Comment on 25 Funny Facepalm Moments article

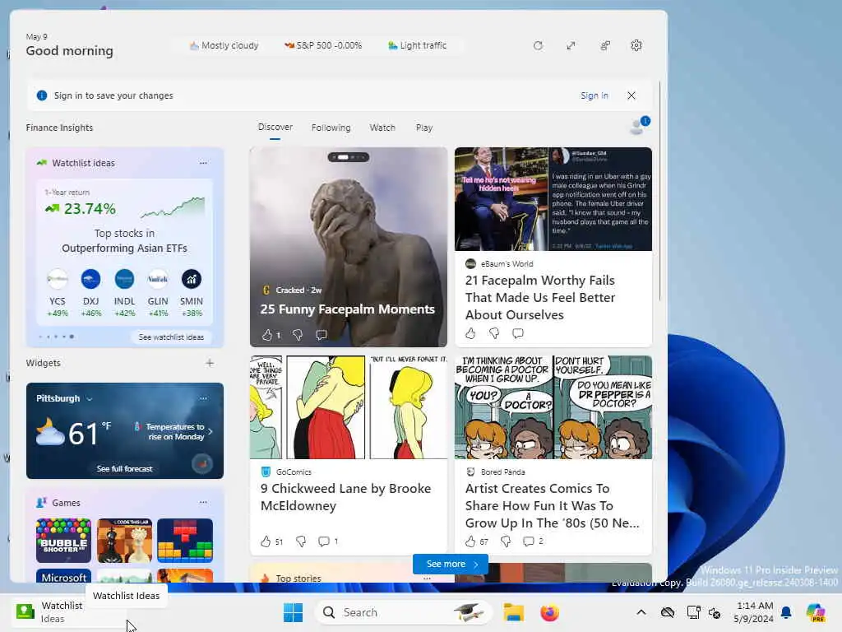click(x=322, y=335)
